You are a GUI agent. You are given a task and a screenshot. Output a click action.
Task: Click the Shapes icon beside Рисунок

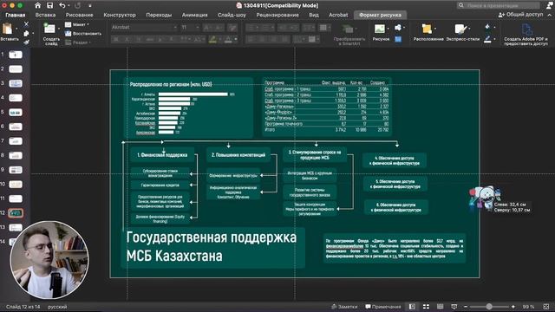(x=398, y=28)
